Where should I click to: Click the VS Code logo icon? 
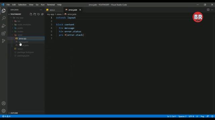(3, 5)
